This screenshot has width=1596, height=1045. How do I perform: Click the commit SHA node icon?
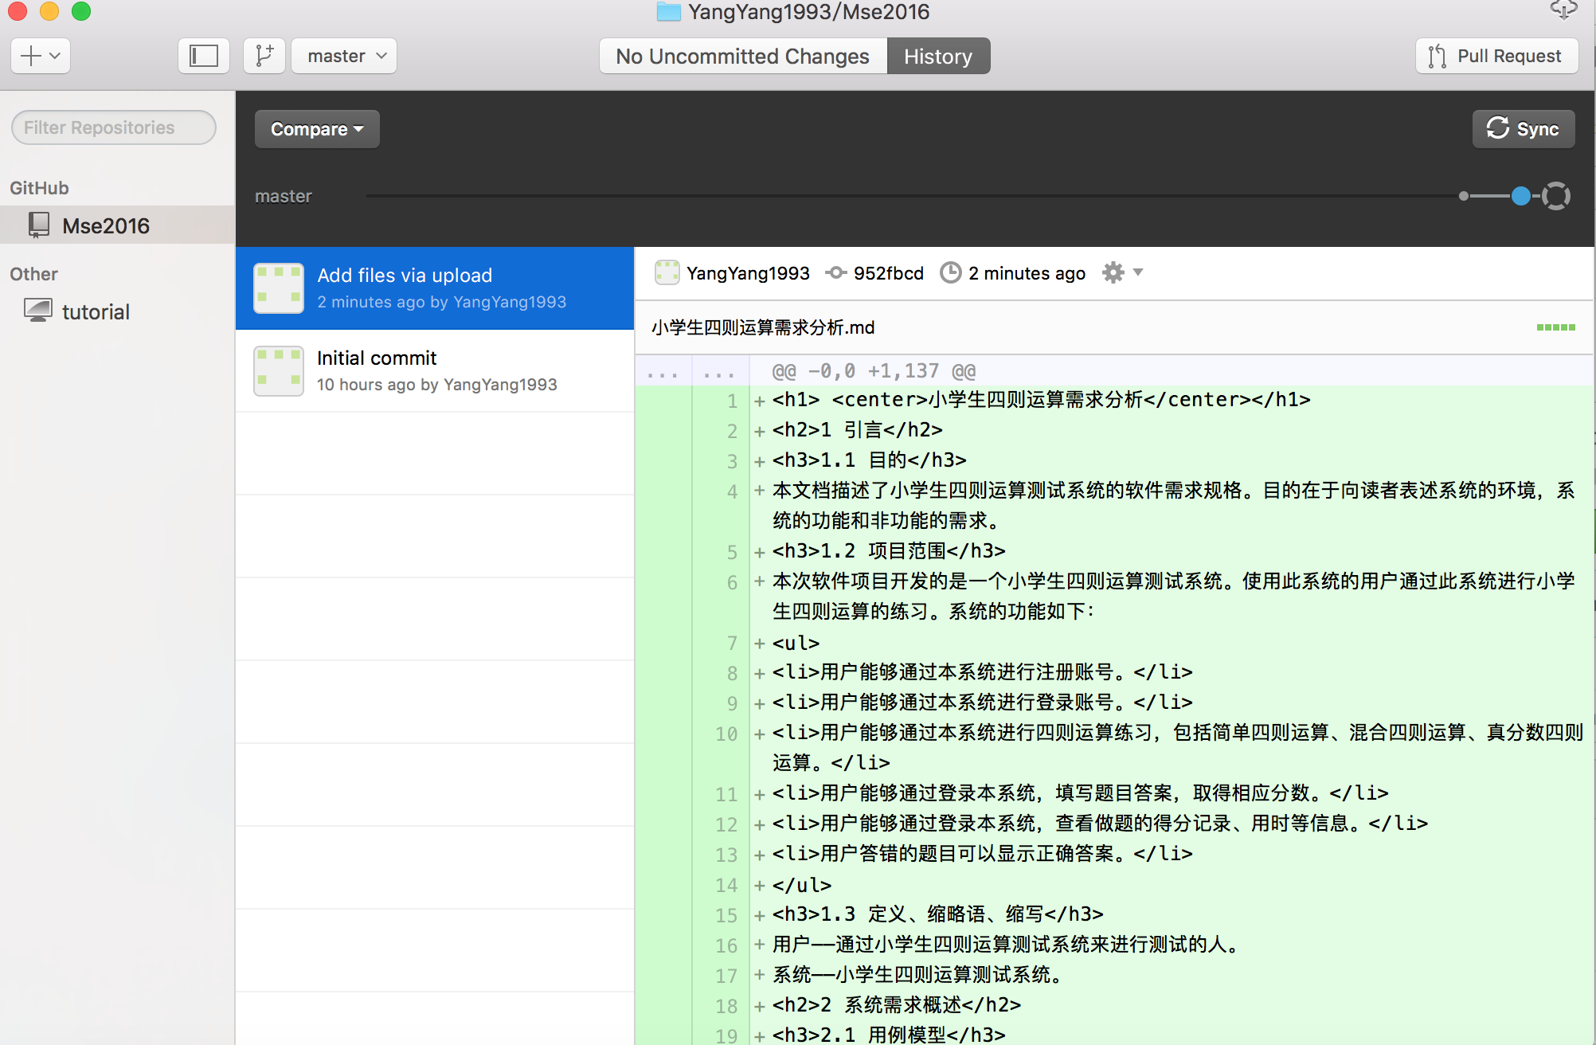[x=835, y=273]
